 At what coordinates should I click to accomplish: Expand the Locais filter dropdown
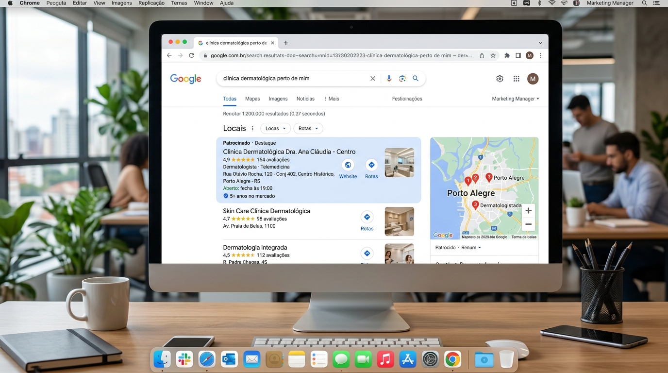275,129
